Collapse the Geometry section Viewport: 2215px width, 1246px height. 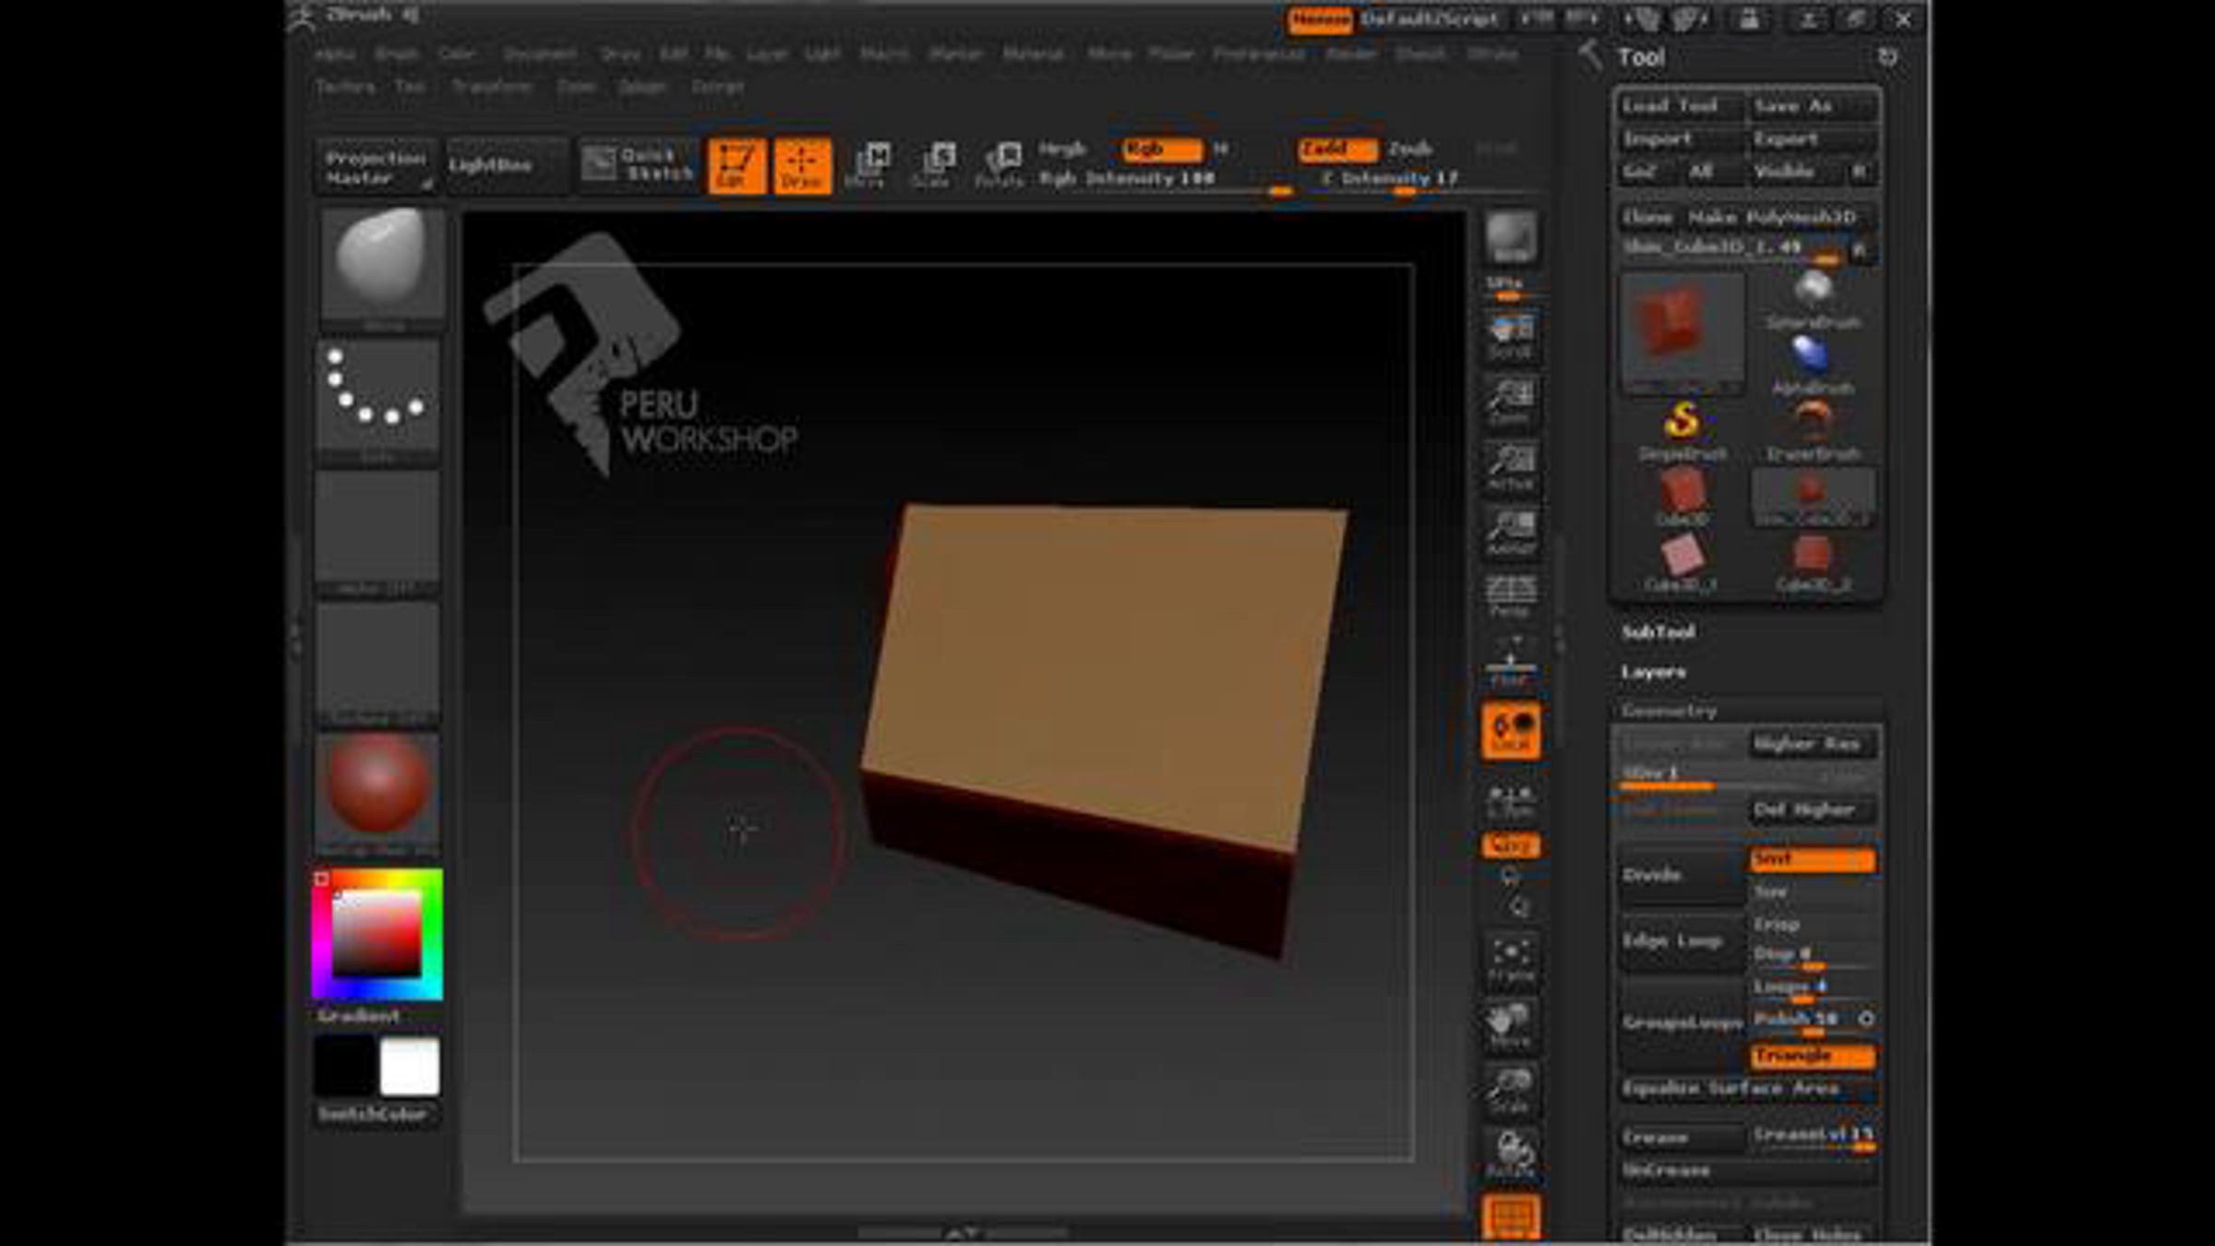click(x=1669, y=711)
